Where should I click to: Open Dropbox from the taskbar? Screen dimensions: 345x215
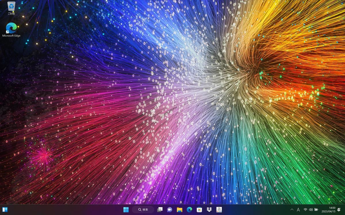(x=209, y=210)
